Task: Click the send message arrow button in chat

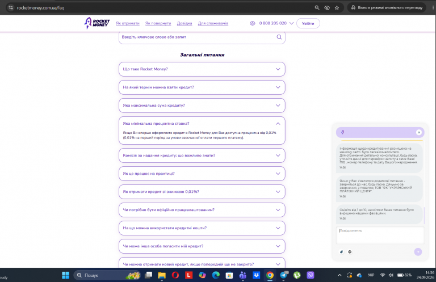Action: 418,252
